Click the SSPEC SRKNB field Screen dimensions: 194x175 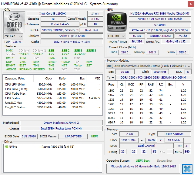[x=60, y=30]
